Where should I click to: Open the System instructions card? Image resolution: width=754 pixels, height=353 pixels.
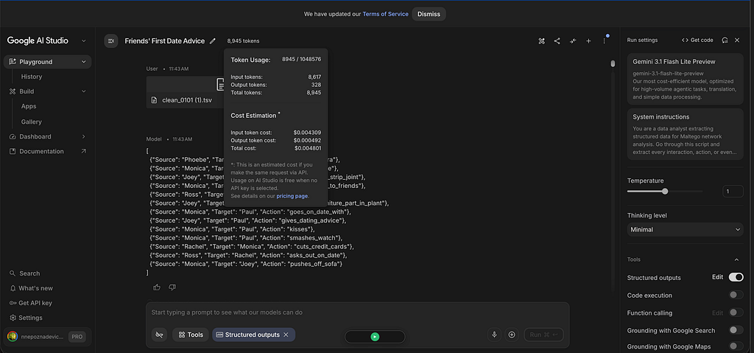(686, 134)
